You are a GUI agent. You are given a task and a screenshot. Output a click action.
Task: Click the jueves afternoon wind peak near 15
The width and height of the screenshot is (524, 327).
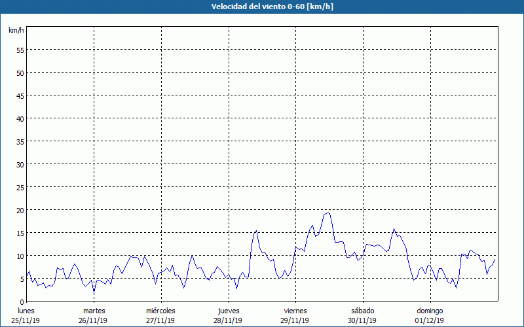click(x=256, y=231)
